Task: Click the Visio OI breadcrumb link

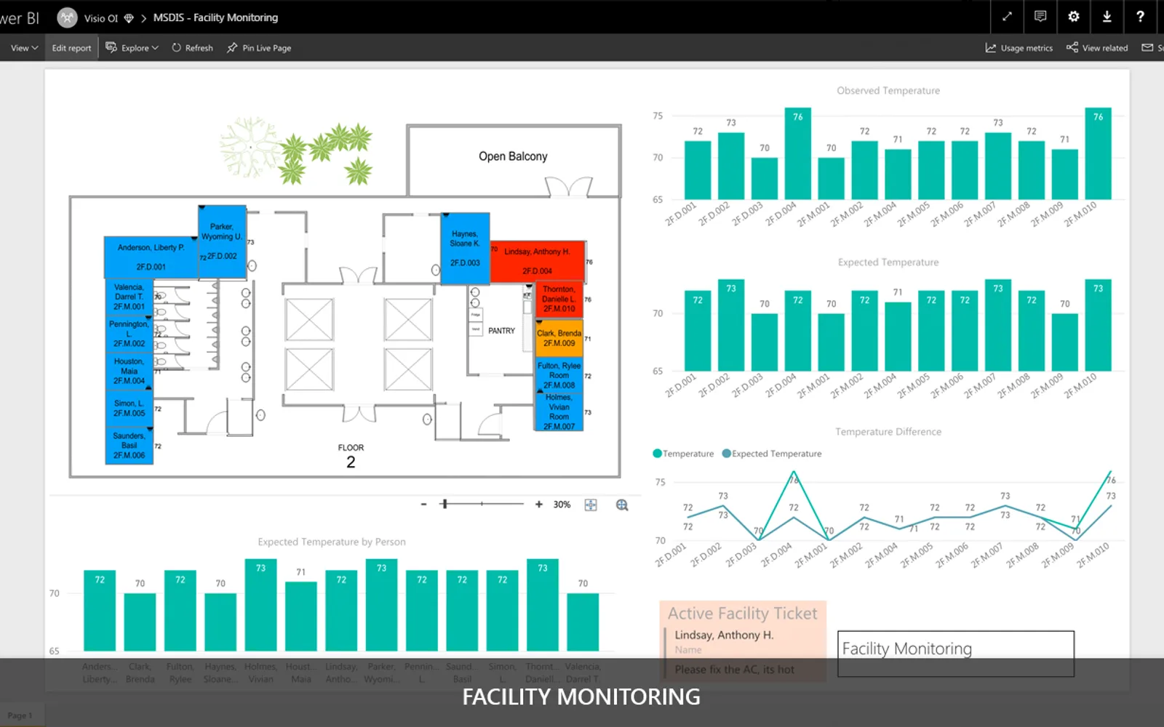Action: tap(100, 18)
